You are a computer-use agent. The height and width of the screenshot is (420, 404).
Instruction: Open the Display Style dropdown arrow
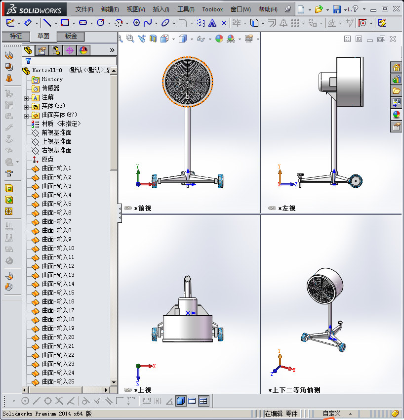pyautogui.click(x=192, y=40)
